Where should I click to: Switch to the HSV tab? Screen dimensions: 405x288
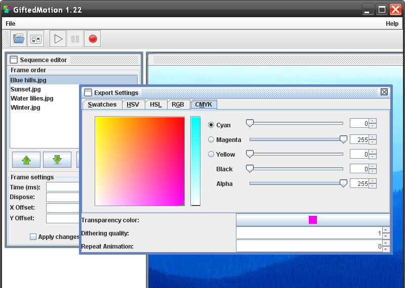[133, 105]
